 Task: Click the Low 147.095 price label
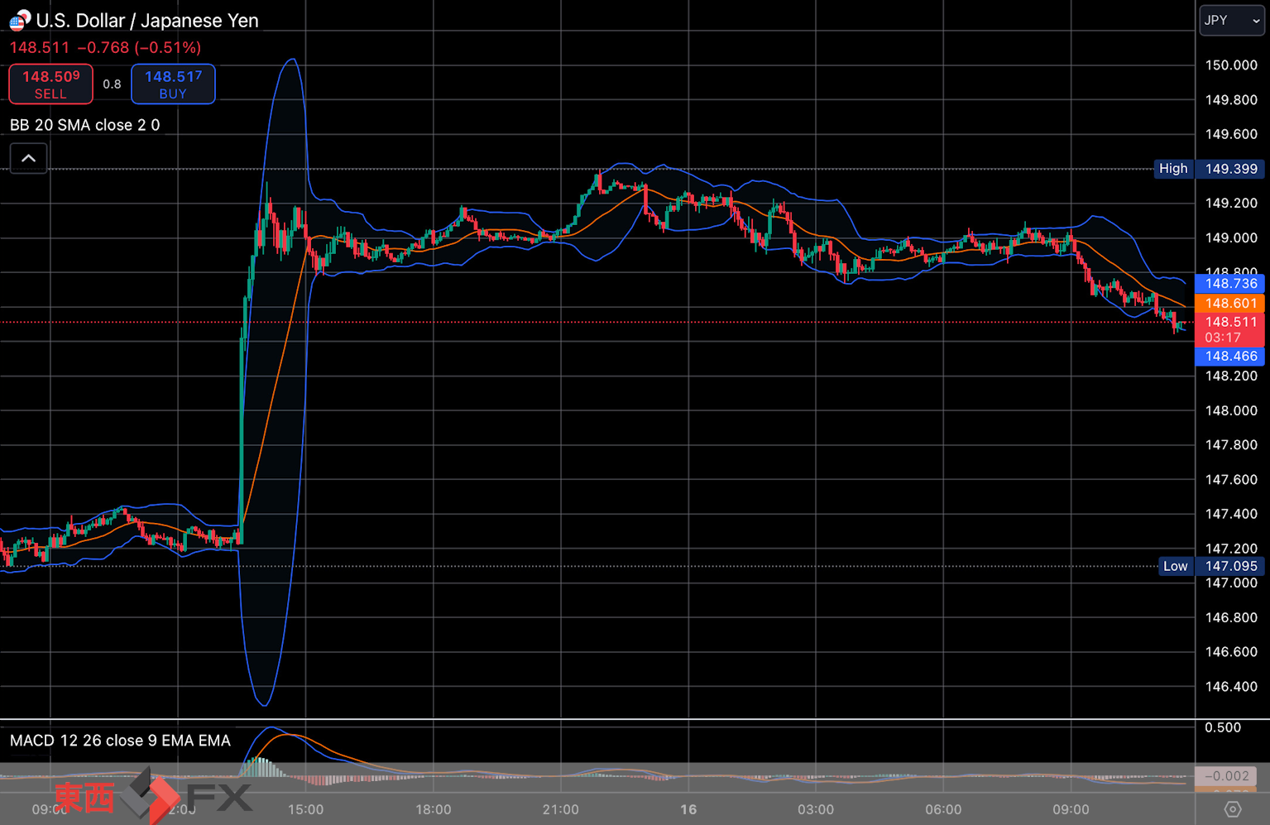[1210, 566]
